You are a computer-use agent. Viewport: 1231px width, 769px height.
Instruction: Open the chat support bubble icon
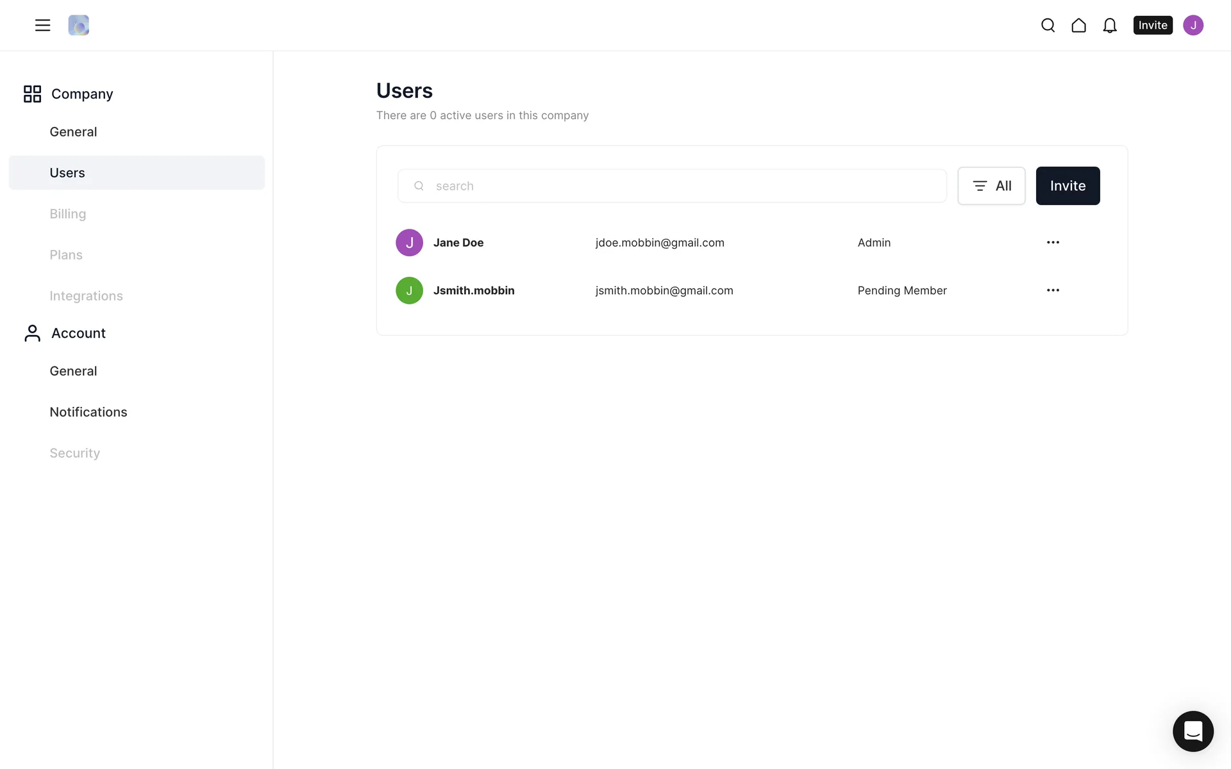click(1193, 731)
